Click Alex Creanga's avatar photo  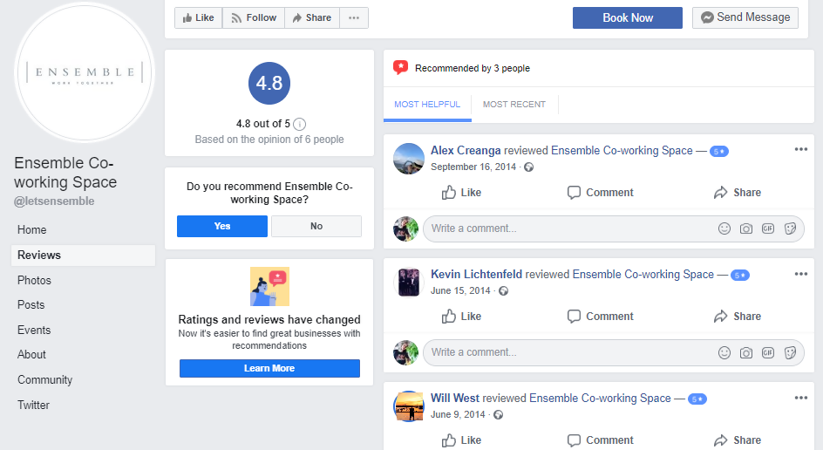409,159
